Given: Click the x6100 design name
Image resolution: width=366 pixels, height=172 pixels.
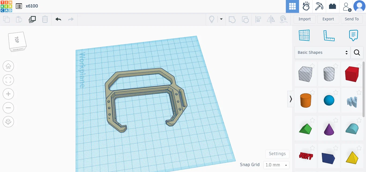Looking at the screenshot, I should click(x=32, y=6).
